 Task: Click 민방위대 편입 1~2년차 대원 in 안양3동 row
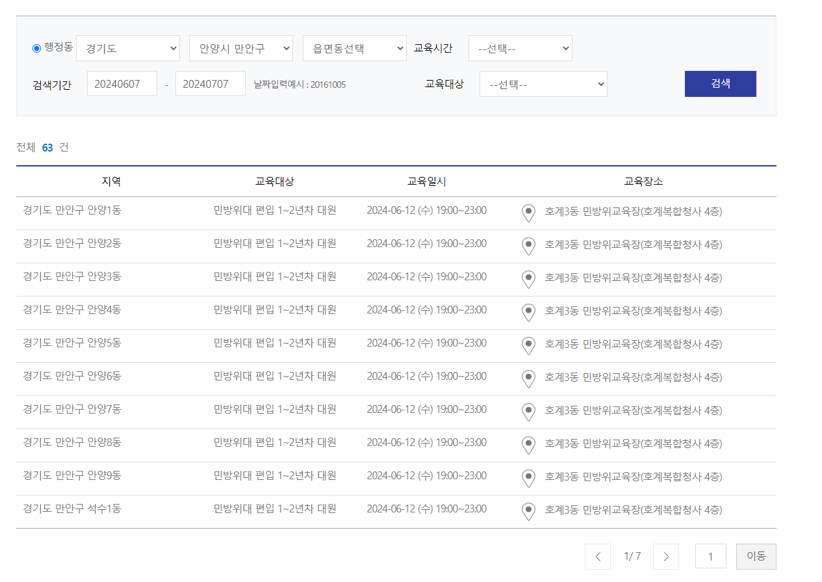pyautogui.click(x=275, y=276)
